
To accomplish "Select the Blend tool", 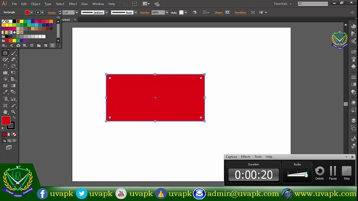I will 13,92.
